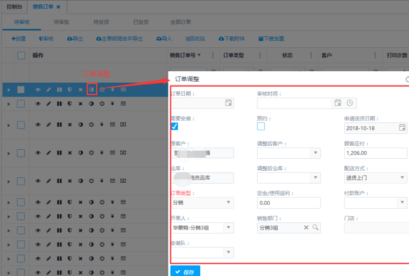The width and height of the screenshot is (409, 276).
Task: Toggle the select-all checkbox in table header
Action: (x=21, y=55)
